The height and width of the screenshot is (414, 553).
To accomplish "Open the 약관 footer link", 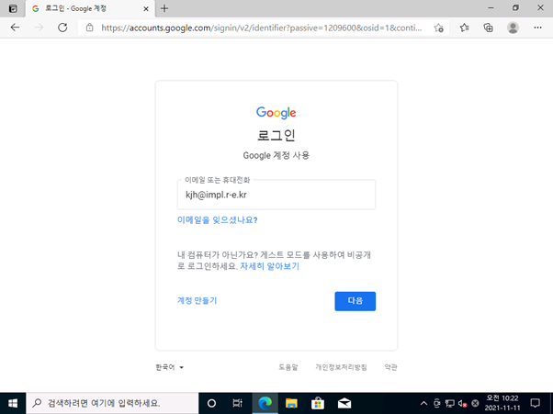I will pyautogui.click(x=390, y=367).
